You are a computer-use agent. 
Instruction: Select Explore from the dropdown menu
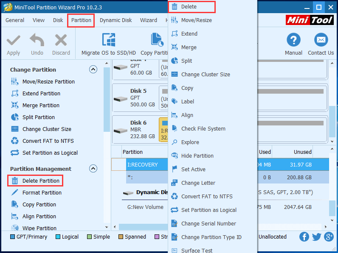point(213,142)
